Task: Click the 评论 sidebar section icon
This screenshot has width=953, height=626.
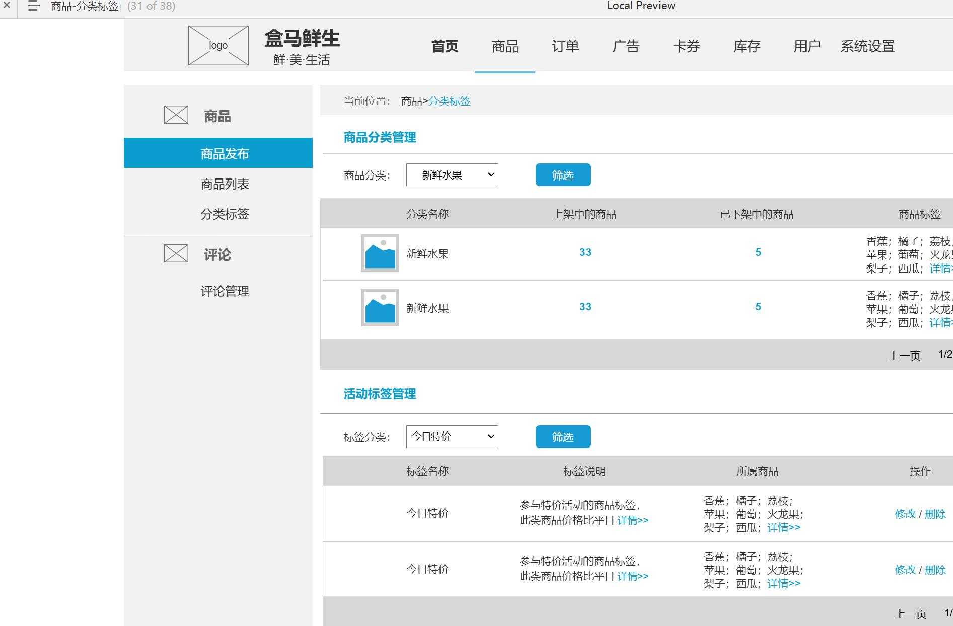Action: (176, 253)
